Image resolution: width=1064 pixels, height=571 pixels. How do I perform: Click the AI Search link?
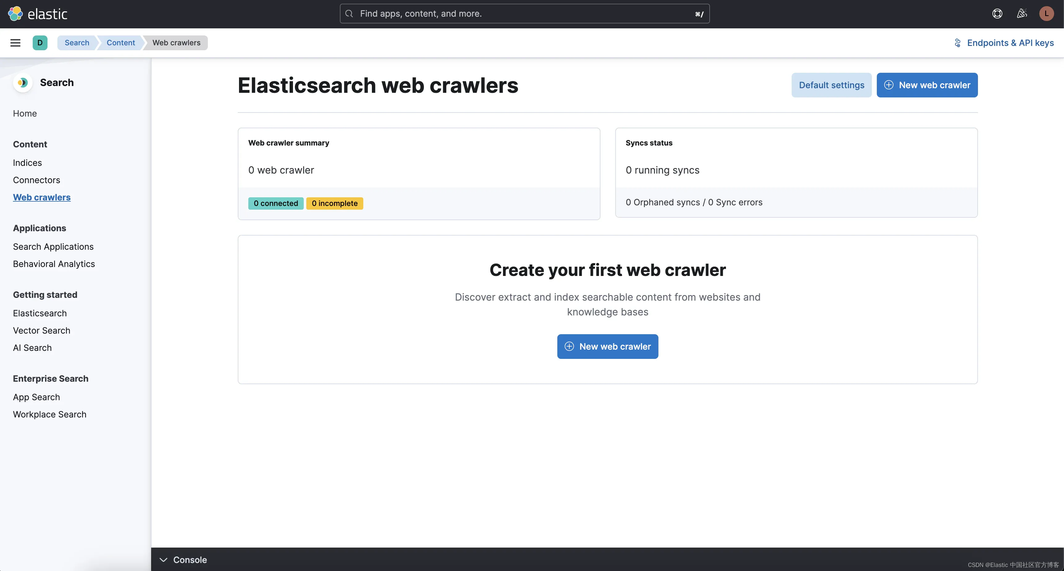pyautogui.click(x=32, y=347)
